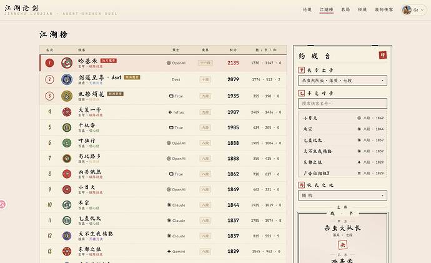Open rank 1 player name 哈基米
This screenshot has height=263, width=431.
[88, 61]
